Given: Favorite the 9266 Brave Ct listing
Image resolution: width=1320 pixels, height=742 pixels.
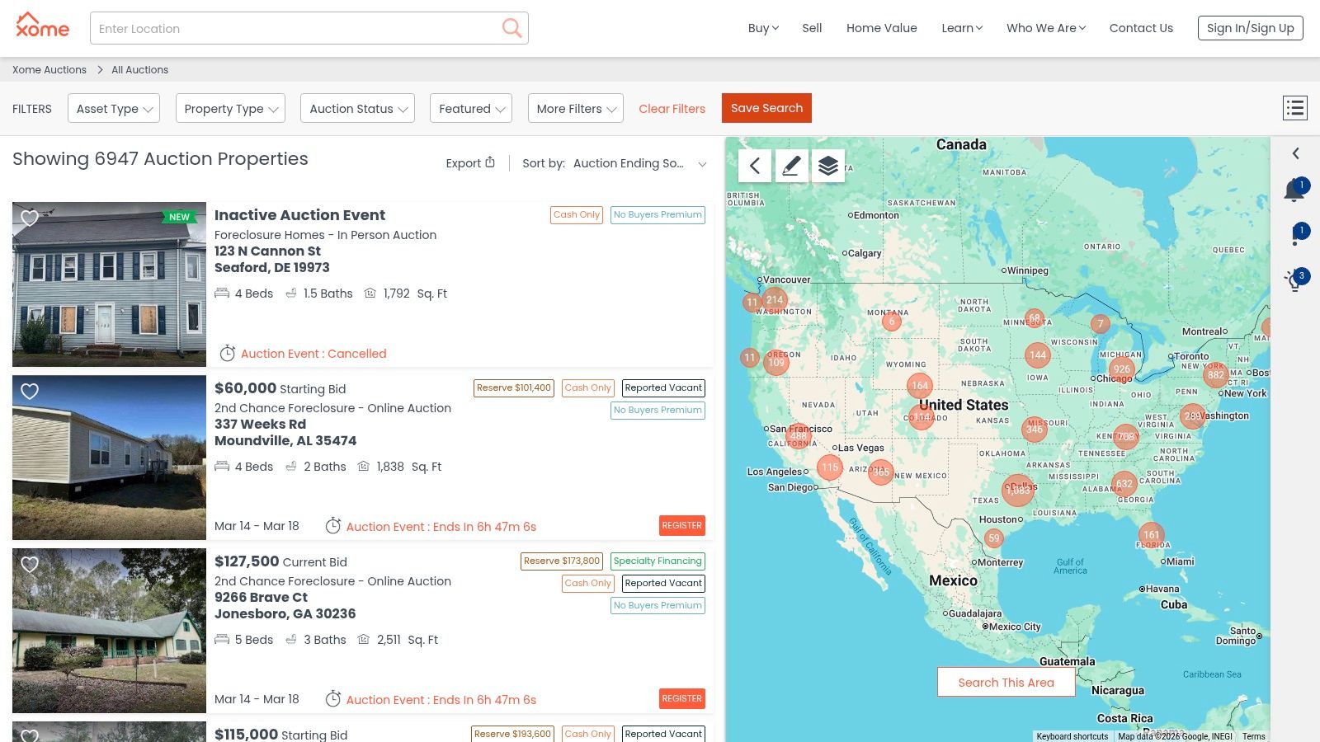Looking at the screenshot, I should tap(30, 564).
